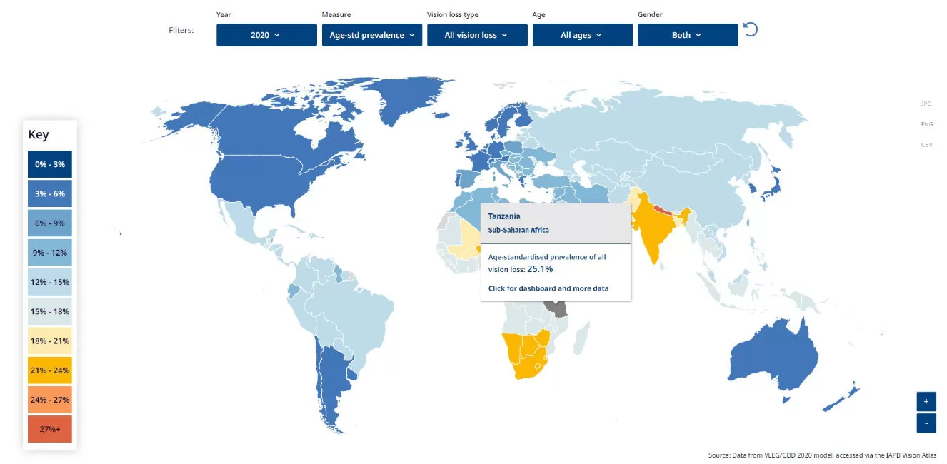The height and width of the screenshot is (464, 947).
Task: Export the map as PNG
Action: click(926, 124)
